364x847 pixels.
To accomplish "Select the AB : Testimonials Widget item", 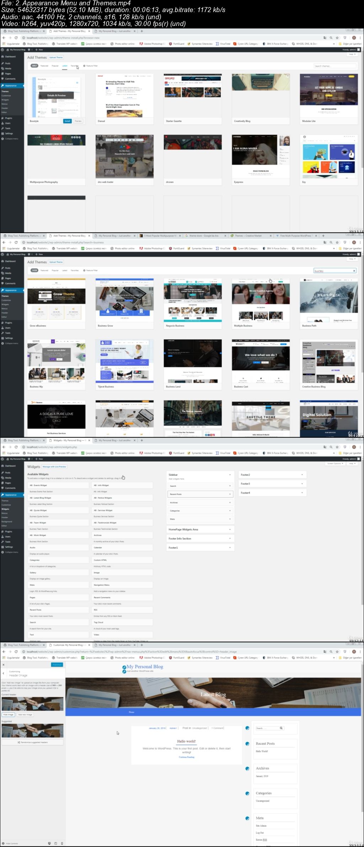I will tap(122, 523).
